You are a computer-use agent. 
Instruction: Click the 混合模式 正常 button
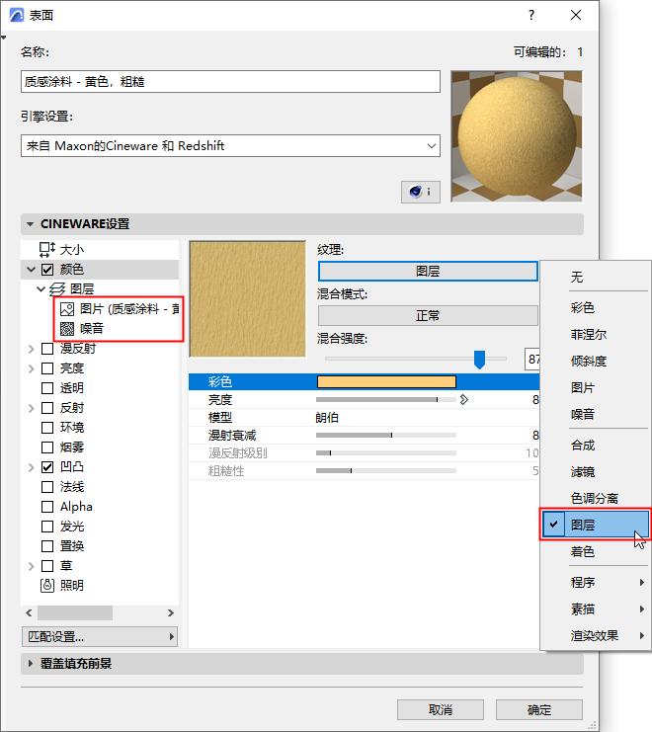point(428,315)
